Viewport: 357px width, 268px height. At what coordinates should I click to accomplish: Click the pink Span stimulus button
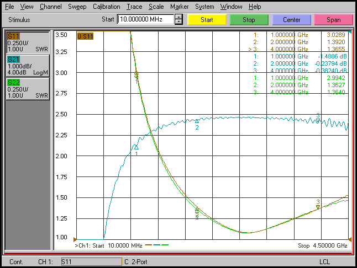point(334,20)
